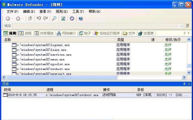Open search with the magnifier icon
The width and height of the screenshot is (193, 120).
[54, 19]
